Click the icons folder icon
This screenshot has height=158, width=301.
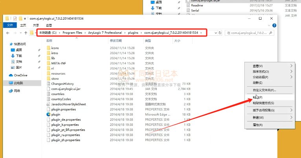48,48
